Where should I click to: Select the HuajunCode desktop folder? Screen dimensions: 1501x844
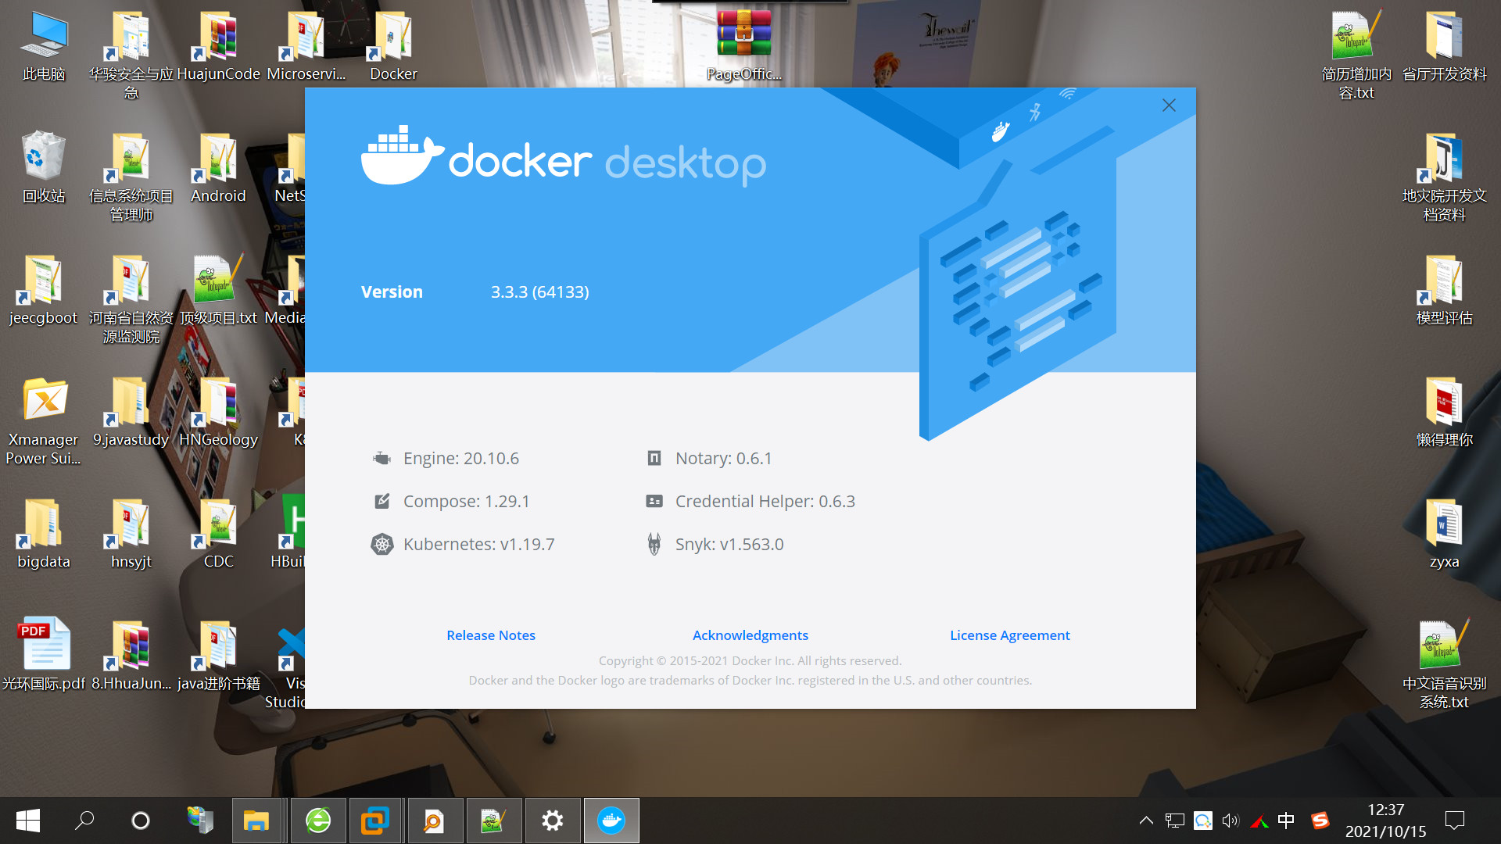[218, 47]
